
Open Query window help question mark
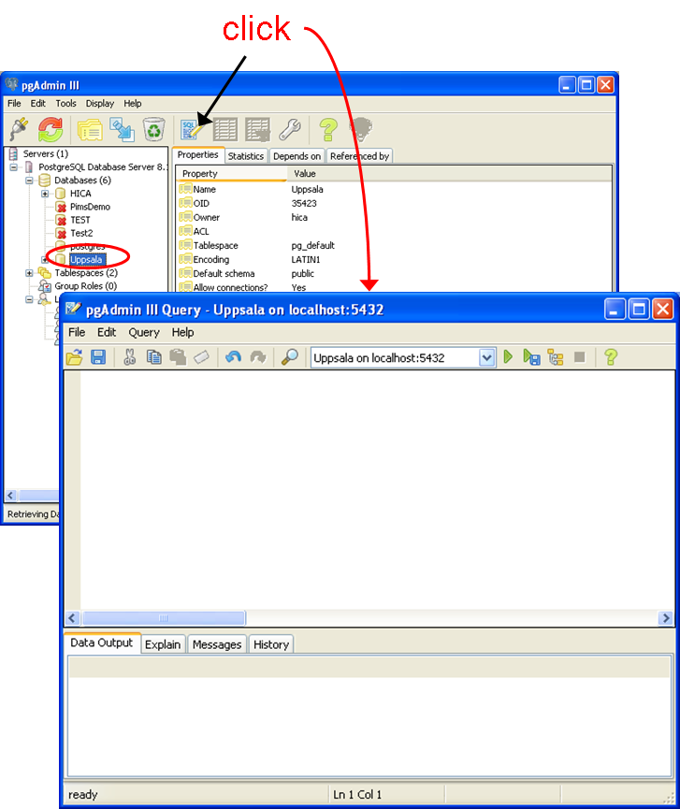tap(611, 357)
